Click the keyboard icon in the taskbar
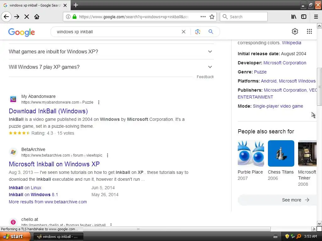 coord(275,237)
